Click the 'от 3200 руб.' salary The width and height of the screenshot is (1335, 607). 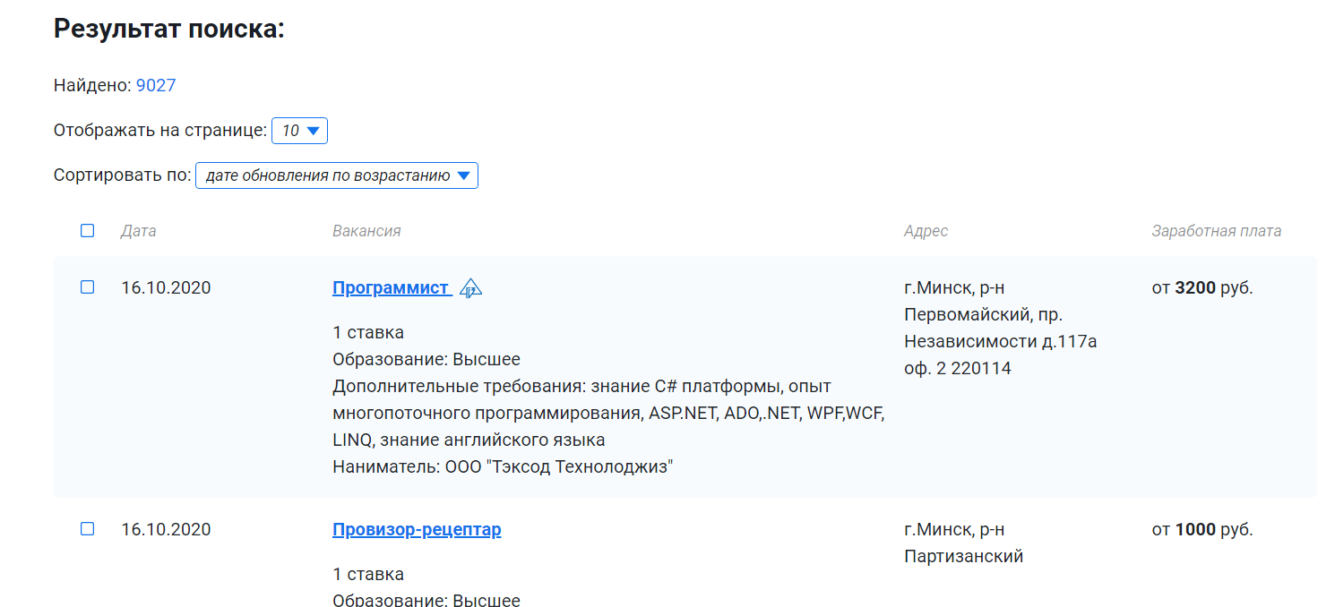pos(1201,288)
